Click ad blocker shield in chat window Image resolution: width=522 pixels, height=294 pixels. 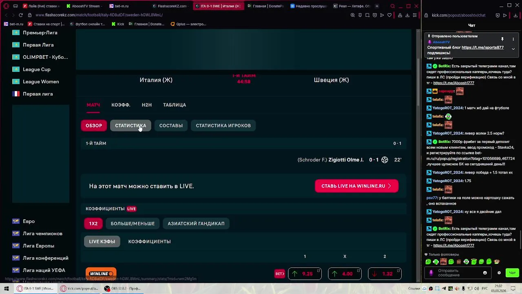(x=498, y=15)
